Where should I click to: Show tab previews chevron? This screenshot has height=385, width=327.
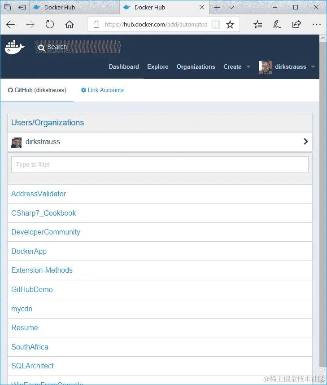(x=231, y=7)
